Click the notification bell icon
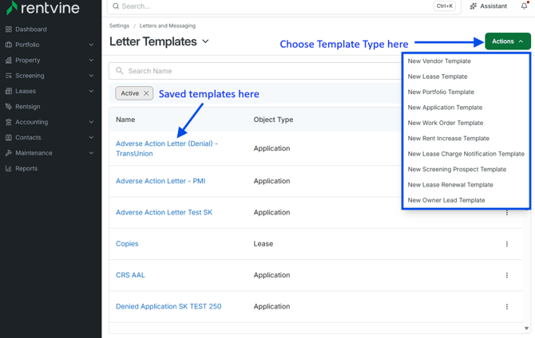The image size is (535, 338). click(524, 6)
